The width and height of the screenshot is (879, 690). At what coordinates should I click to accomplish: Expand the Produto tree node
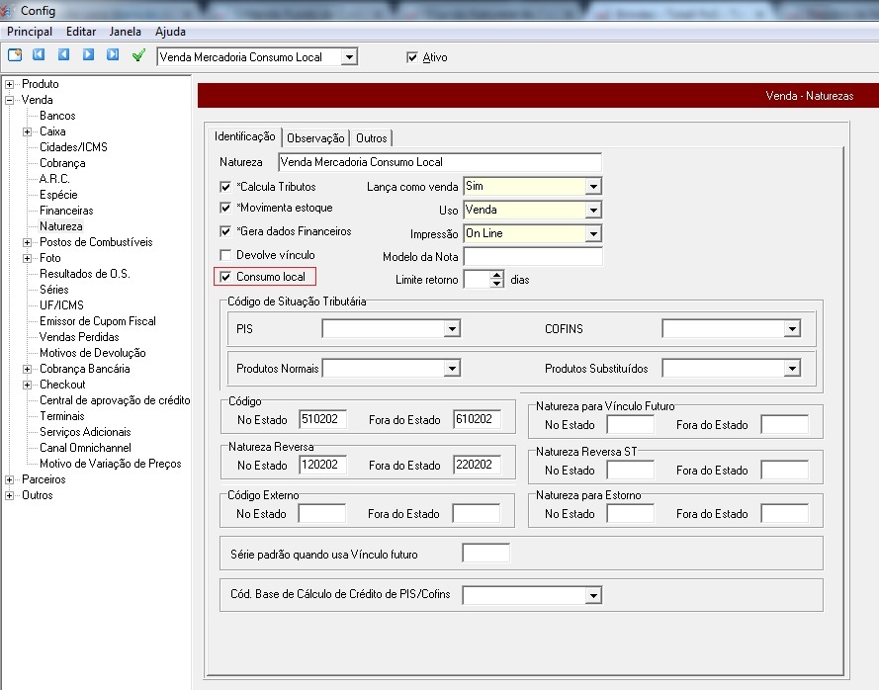10,85
